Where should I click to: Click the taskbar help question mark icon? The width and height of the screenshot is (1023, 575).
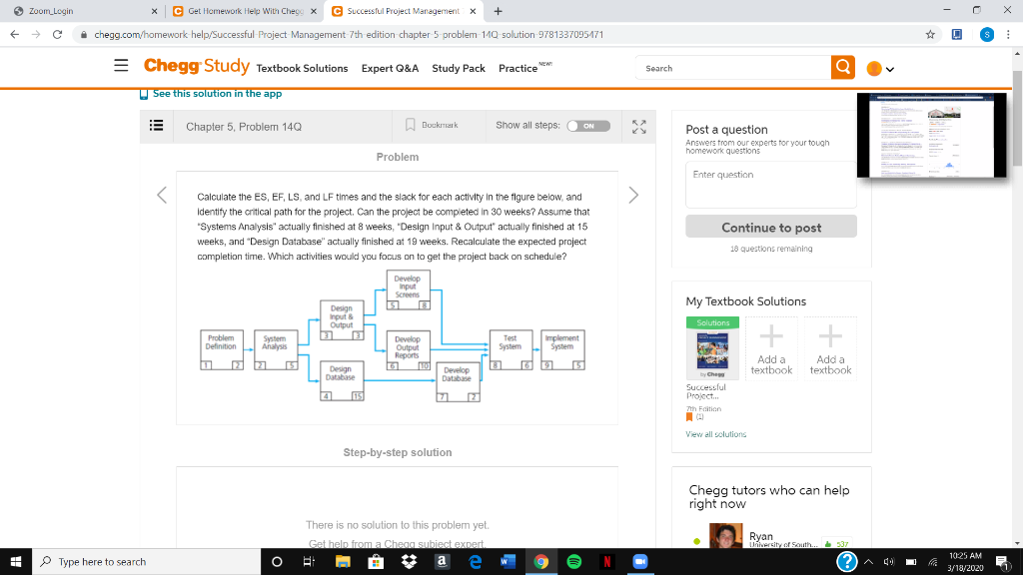(846, 561)
